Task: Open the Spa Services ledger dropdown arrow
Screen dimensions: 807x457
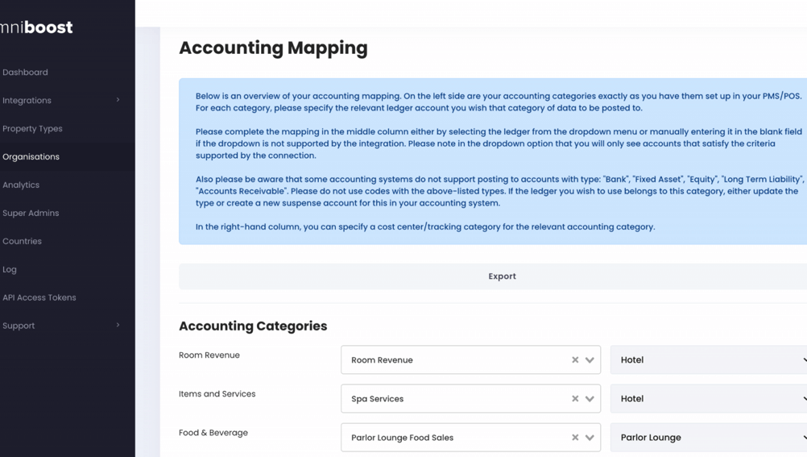Action: tap(590, 399)
